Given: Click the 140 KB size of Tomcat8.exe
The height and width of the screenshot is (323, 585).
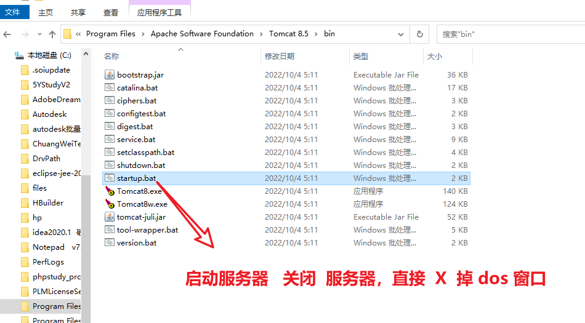Looking at the screenshot, I should tap(455, 191).
